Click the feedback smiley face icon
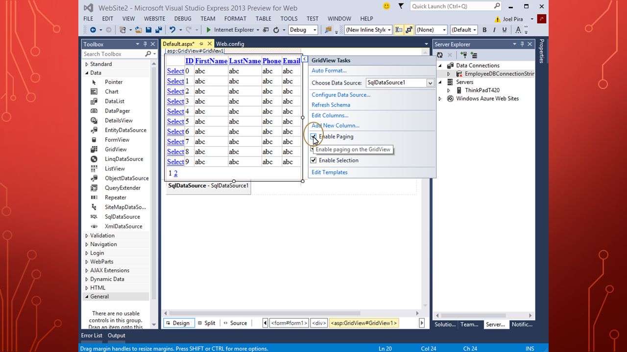This screenshot has width=627, height=352. coord(386,6)
